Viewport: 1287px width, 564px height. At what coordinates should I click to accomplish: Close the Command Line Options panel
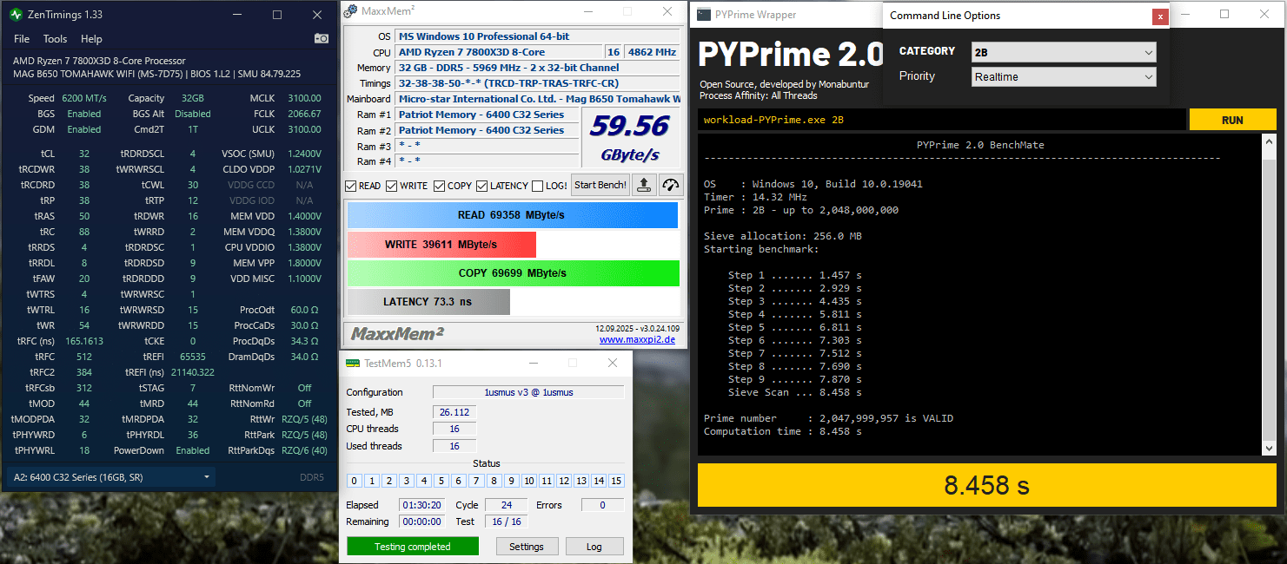(x=1159, y=16)
